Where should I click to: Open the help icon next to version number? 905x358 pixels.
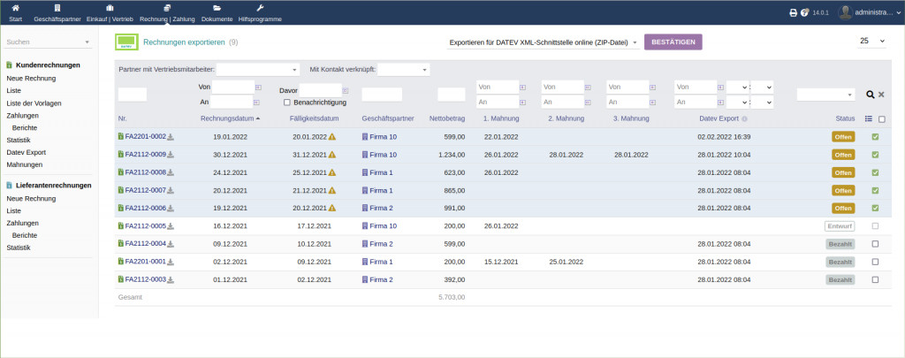[804, 12]
